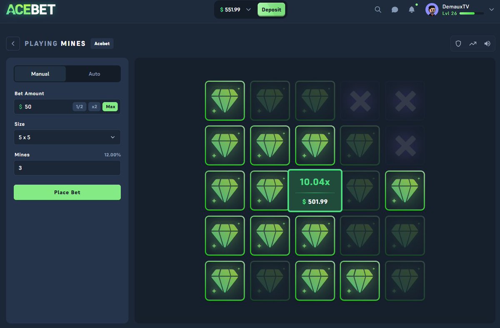Click the Mines number input field
Image resolution: width=500 pixels, height=328 pixels.
point(67,168)
